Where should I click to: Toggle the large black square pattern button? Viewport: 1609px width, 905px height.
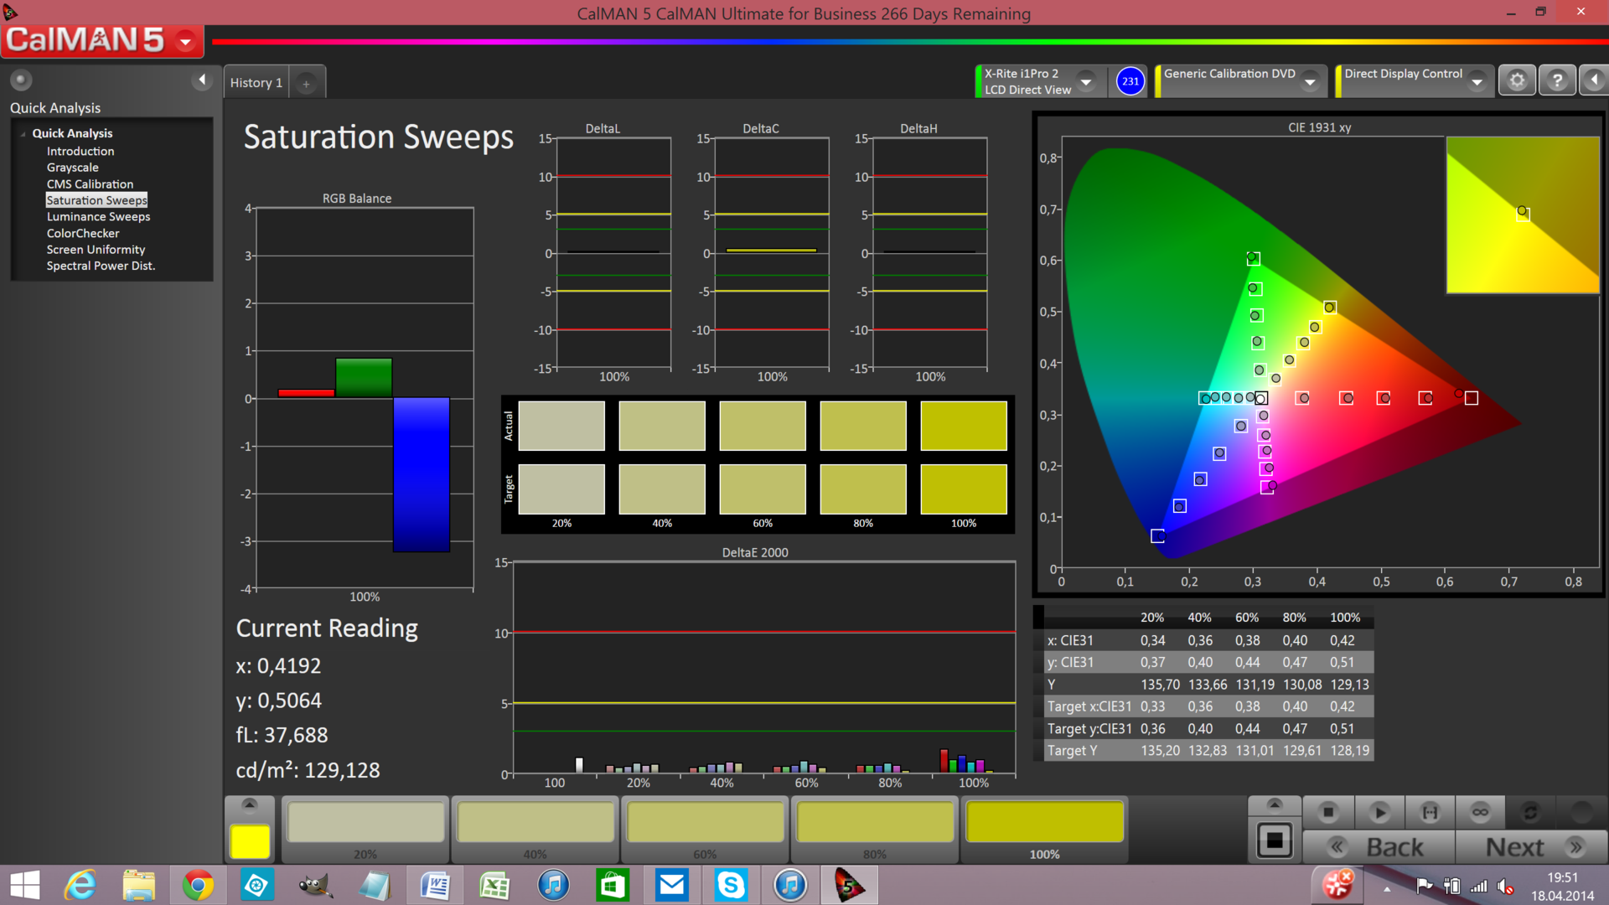tap(1274, 840)
